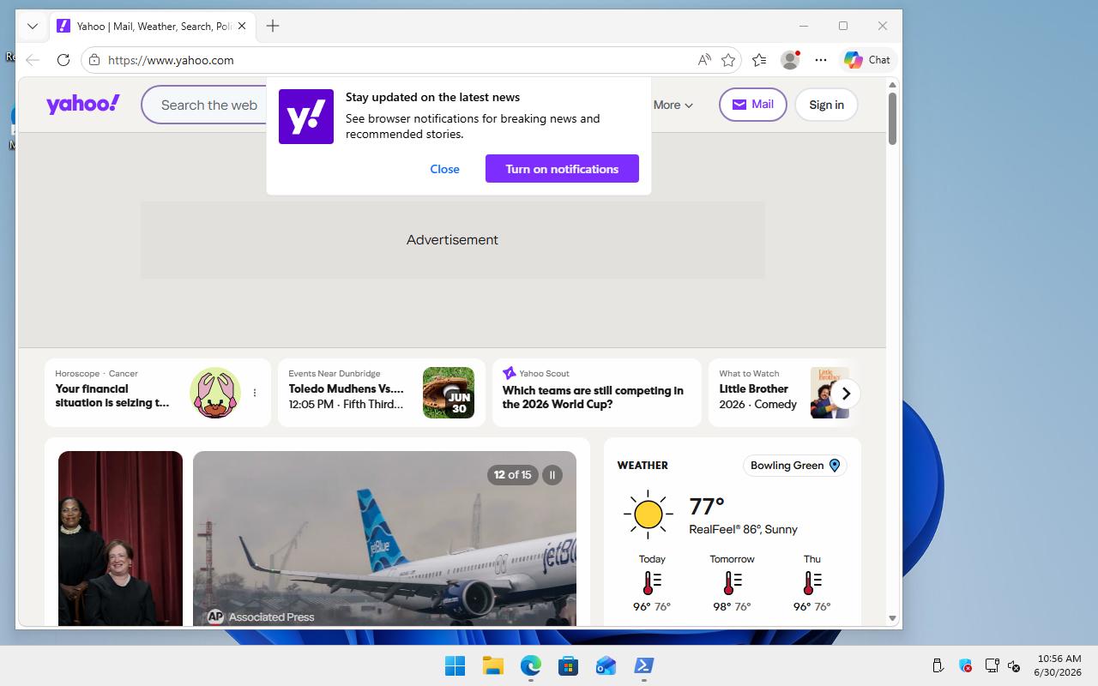Select the Yahoo browser tab
The height and width of the screenshot is (686, 1098).
coord(151,26)
